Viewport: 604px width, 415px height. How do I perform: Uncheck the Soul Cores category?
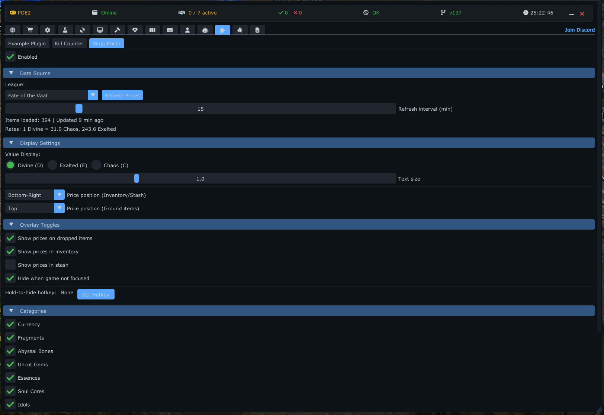coord(10,391)
